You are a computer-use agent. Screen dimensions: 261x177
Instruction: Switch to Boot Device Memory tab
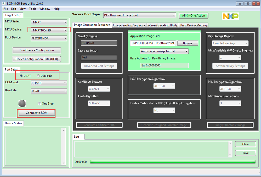(x=194, y=25)
